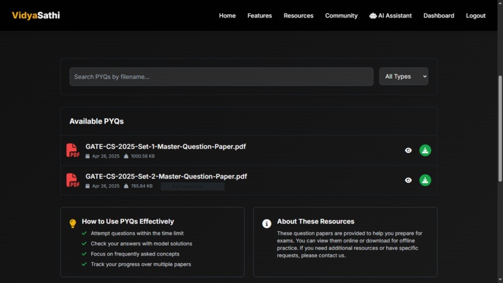Download GATE-CS-2025-Set-1 question paper

425,151
